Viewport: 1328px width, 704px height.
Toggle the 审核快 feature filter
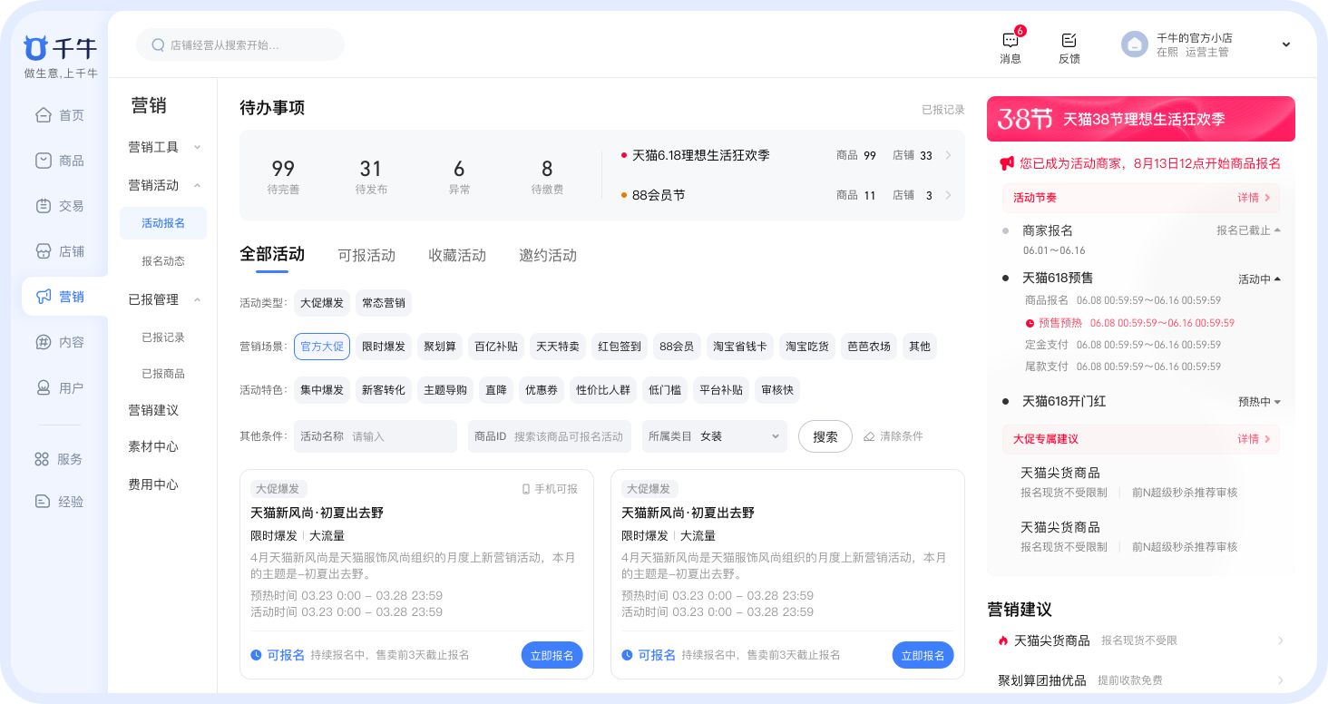(x=777, y=390)
